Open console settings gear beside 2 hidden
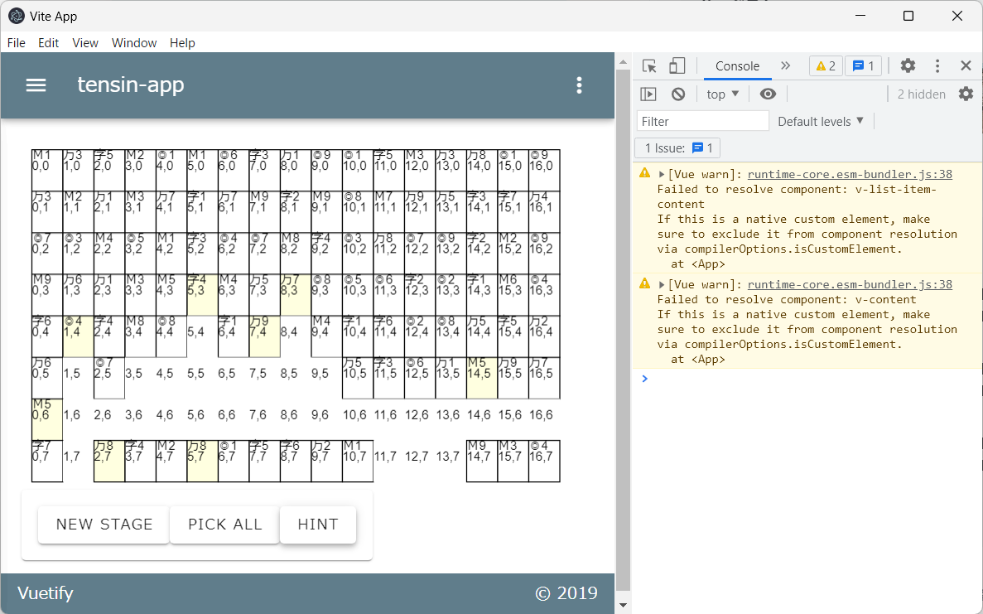 click(x=966, y=94)
